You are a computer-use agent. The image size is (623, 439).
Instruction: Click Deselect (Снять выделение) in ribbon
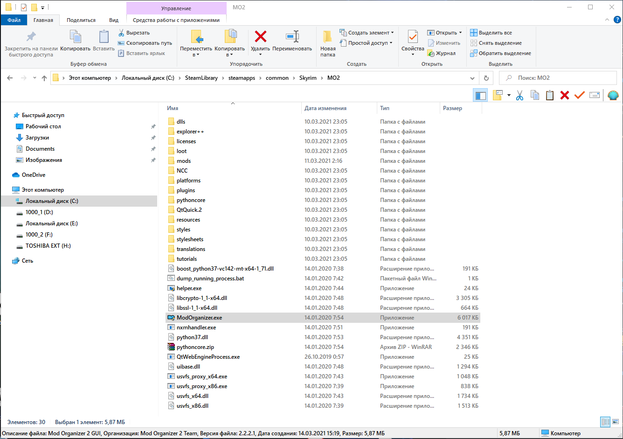[x=496, y=43]
